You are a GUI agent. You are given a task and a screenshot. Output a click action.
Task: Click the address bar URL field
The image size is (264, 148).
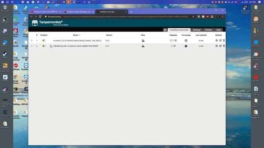(126, 16)
